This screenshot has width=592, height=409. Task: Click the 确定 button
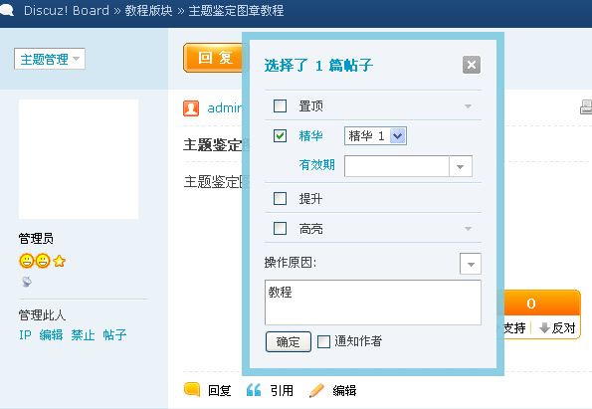(289, 341)
